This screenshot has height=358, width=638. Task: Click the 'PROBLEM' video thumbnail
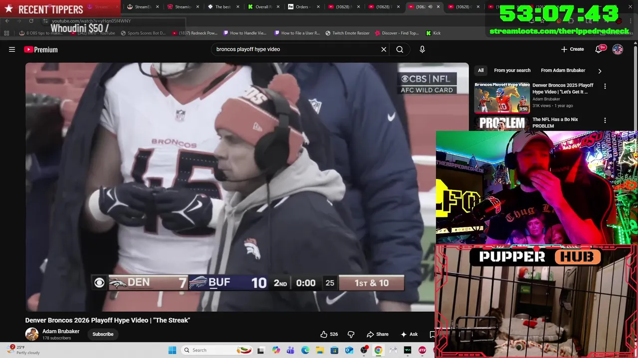[x=502, y=123]
